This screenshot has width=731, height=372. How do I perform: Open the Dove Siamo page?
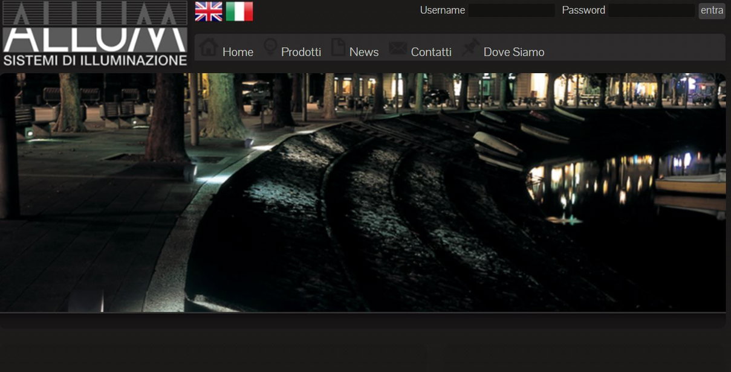click(x=514, y=52)
